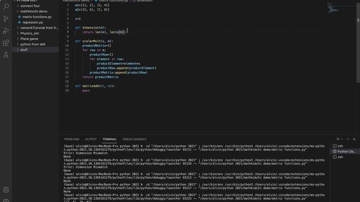Open the Manage gear menu
The width and height of the screenshot is (360, 202).
point(6,200)
